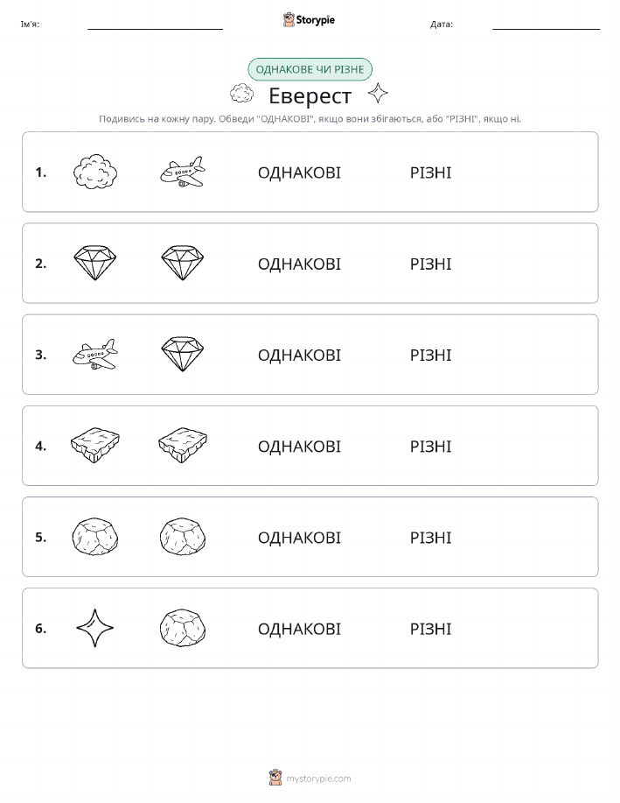Click the cloud picture in row 1

pos(95,172)
